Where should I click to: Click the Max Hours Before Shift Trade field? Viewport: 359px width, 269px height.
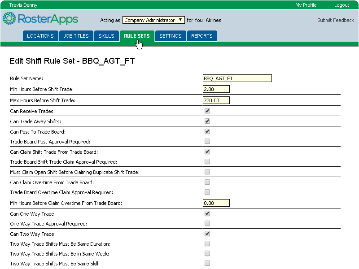[x=216, y=100]
